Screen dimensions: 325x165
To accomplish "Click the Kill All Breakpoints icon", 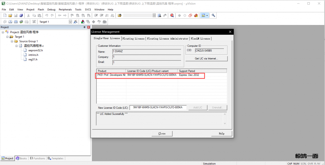I will (x=196, y=15).
